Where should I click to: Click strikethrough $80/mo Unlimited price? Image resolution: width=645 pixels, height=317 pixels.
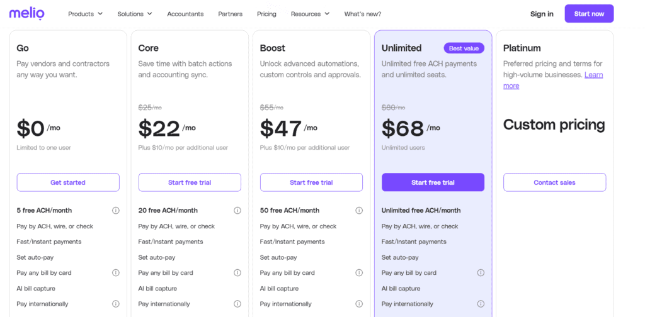click(x=393, y=108)
